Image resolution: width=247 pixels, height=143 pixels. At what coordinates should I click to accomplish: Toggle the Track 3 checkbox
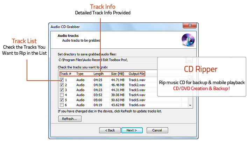tap(62, 90)
